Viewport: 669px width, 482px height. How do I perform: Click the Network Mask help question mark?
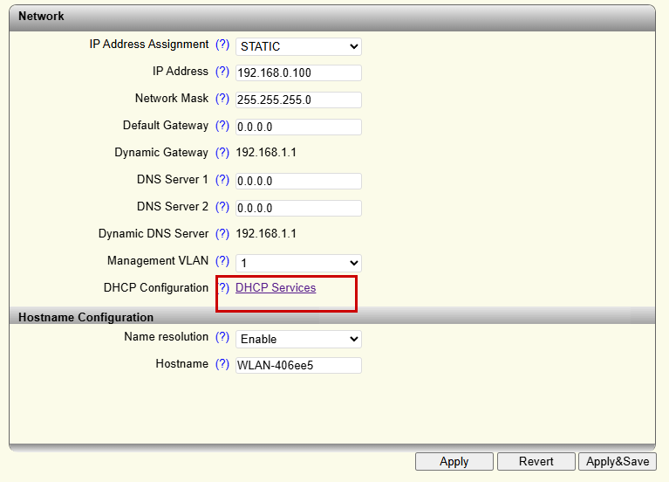pyautogui.click(x=222, y=99)
